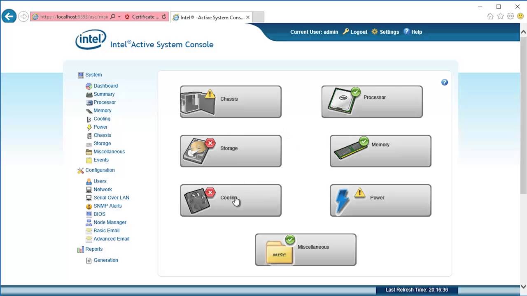Open the Dashboard link in sidebar

(105, 86)
